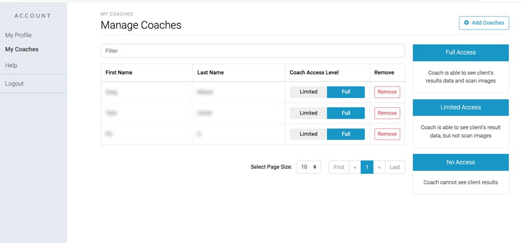Go to previous page using « arrow

click(355, 167)
